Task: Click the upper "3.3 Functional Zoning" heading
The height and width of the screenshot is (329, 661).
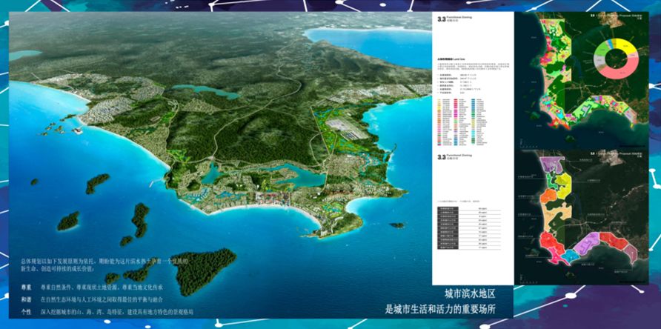Action: [x=455, y=19]
